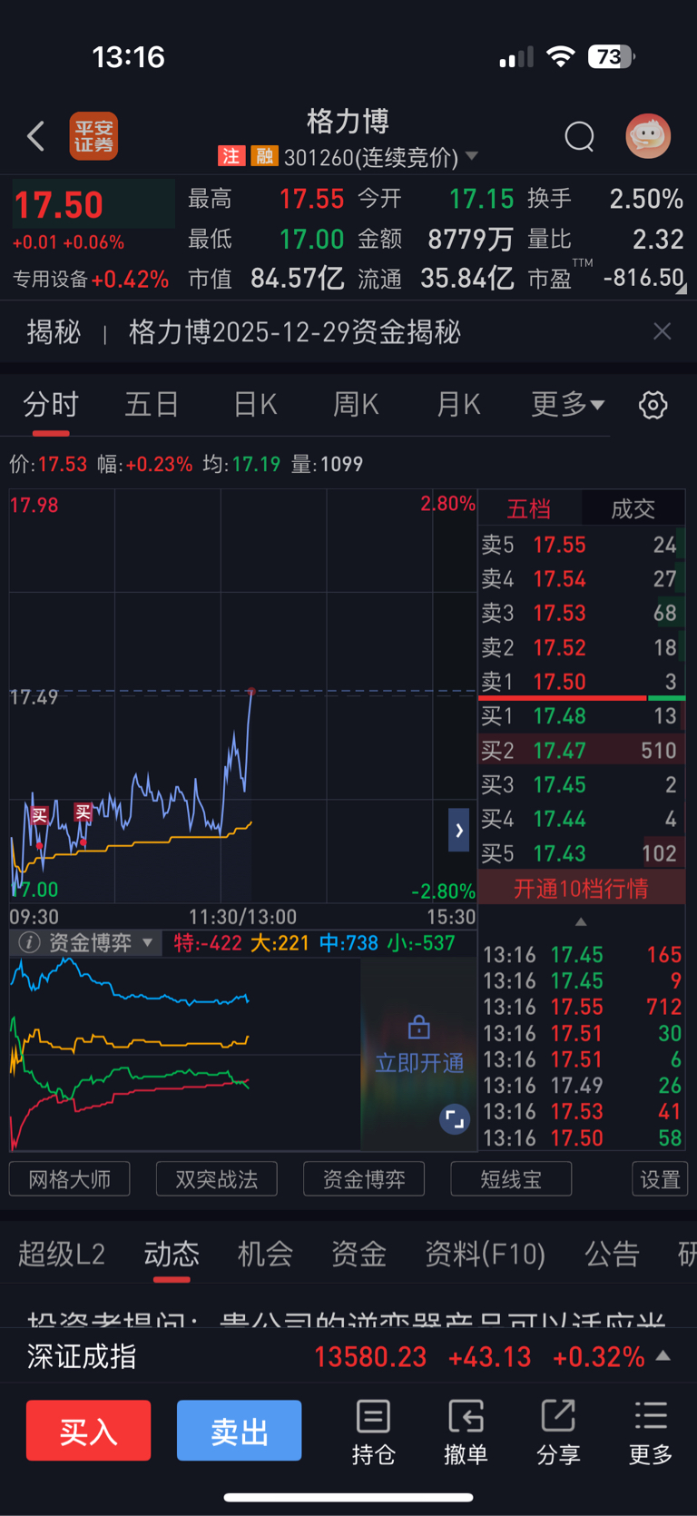The width and height of the screenshot is (697, 1516).
Task: Tap the search magnifier icon
Action: (579, 137)
